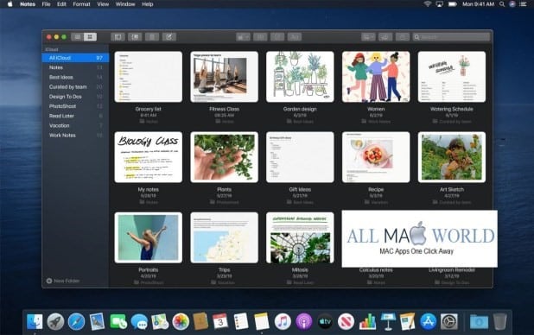The width and height of the screenshot is (534, 335).
Task: Insert a table with toolbar icon
Action: tap(260, 37)
